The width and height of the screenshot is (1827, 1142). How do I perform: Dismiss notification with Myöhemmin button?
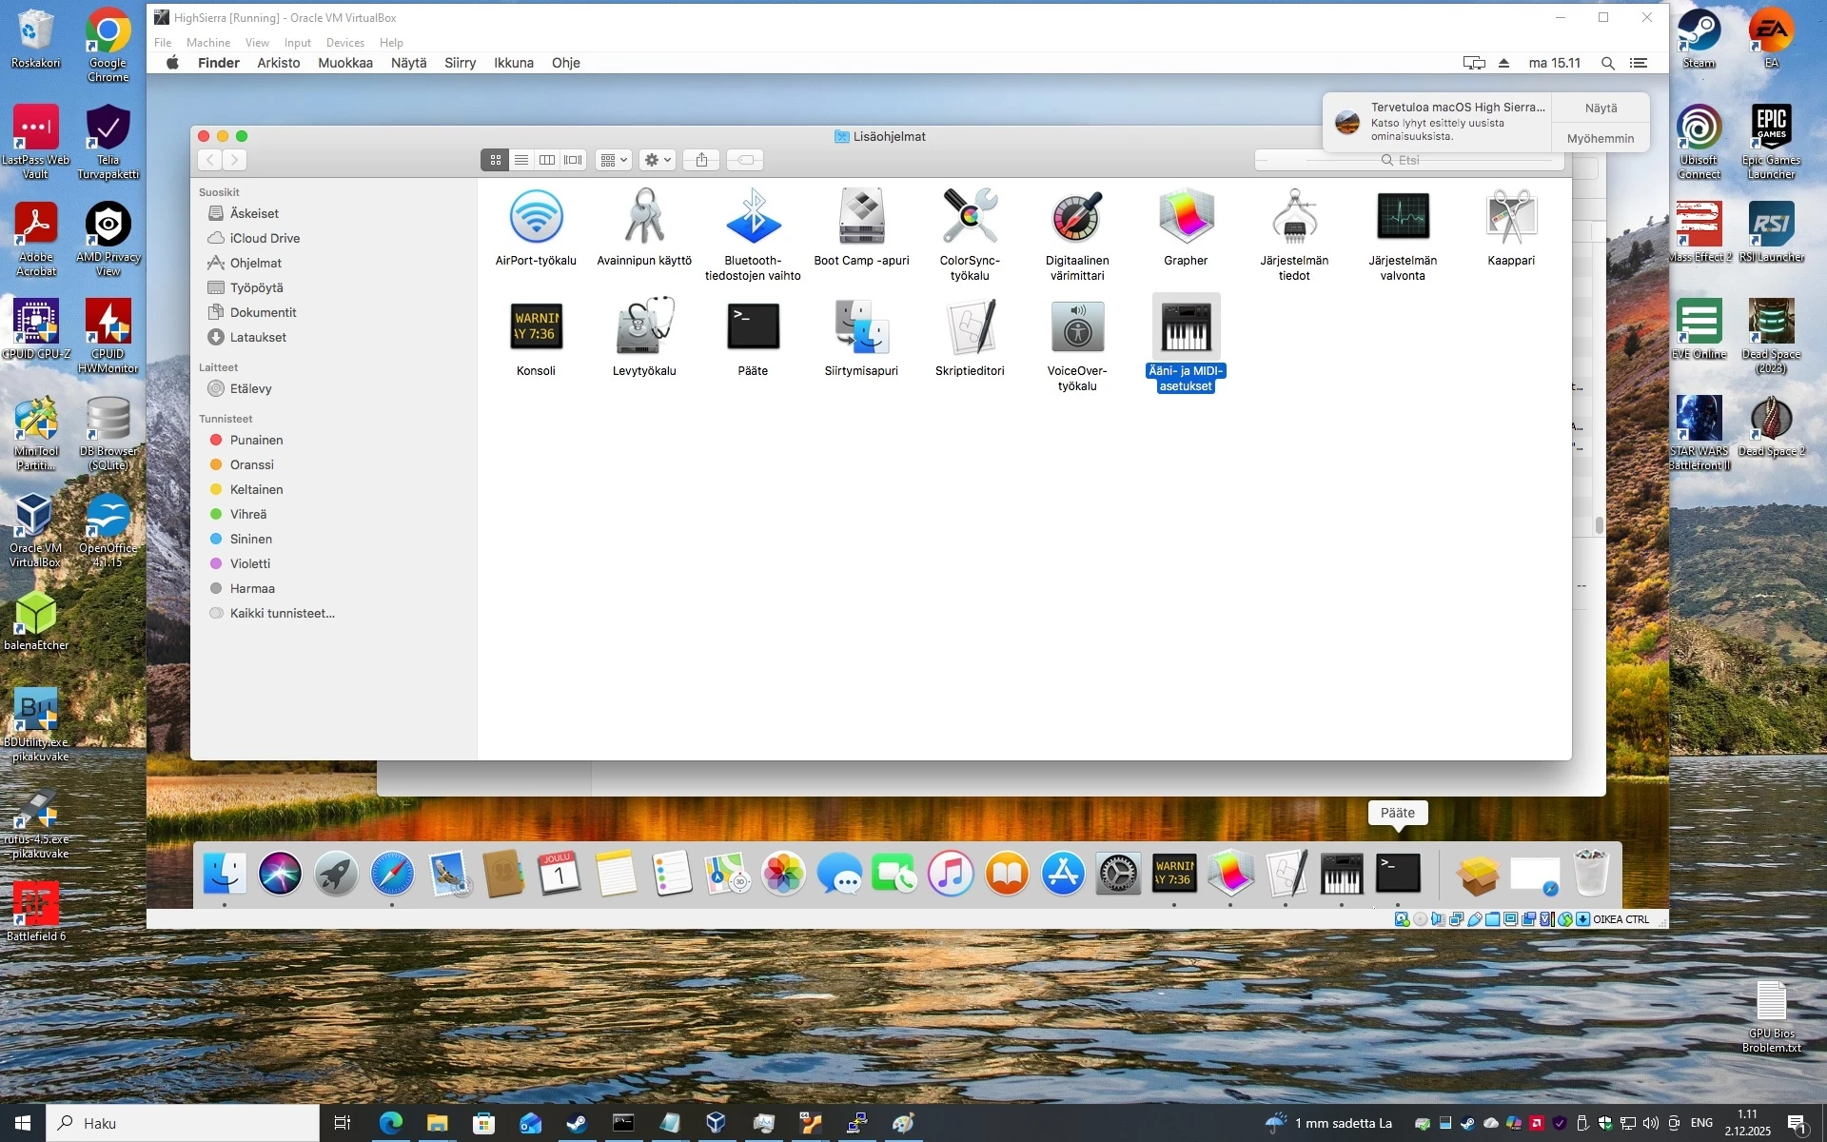coord(1601,138)
